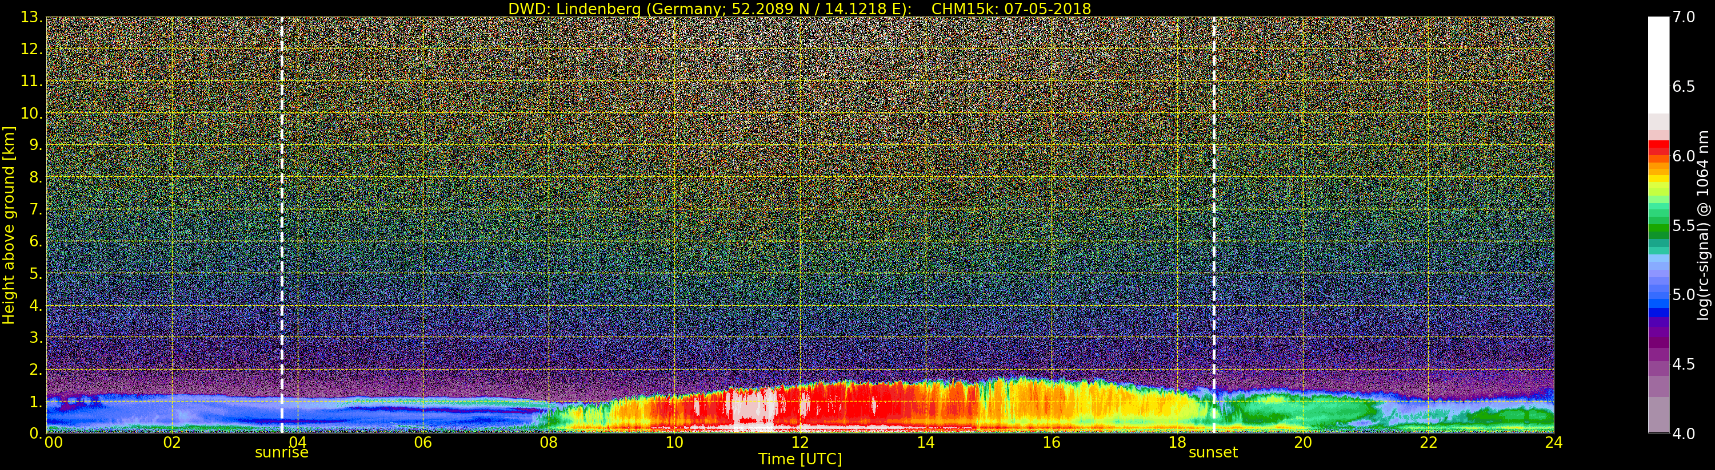
Task: Click the 'Height above ground [km]' label
Action: coord(9,225)
